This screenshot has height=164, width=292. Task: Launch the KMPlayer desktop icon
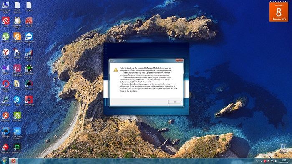click(5, 69)
